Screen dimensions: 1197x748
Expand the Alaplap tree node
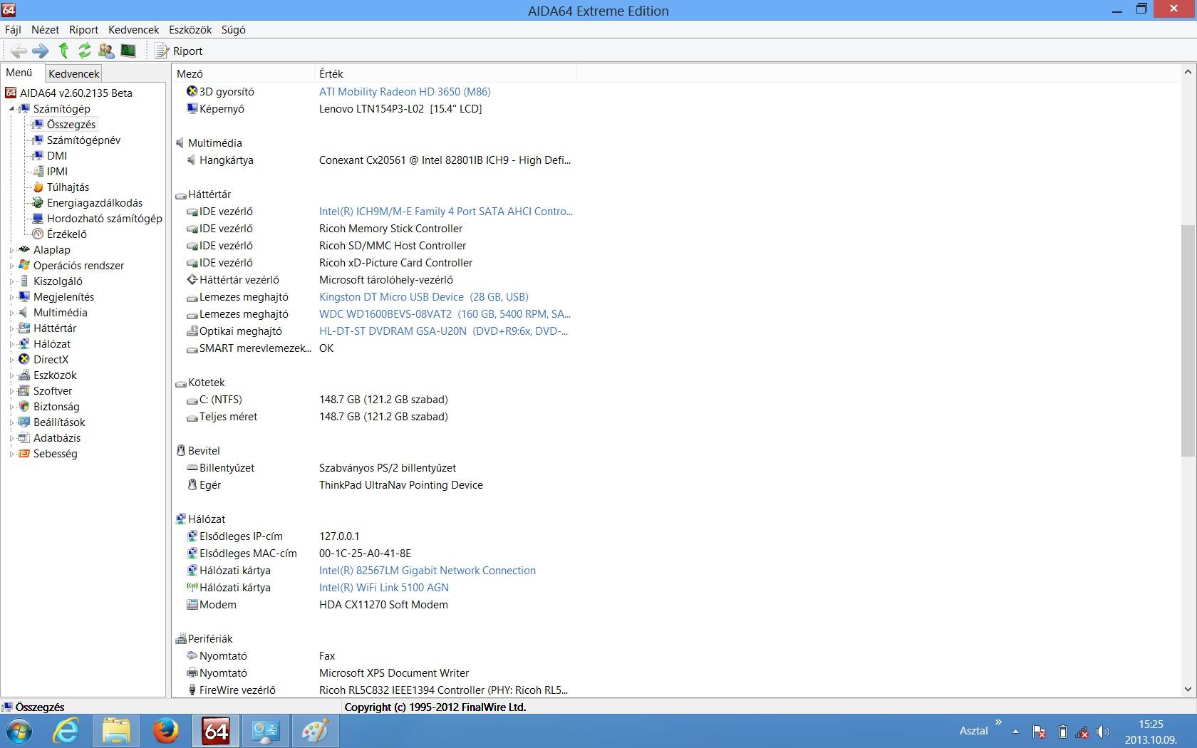click(x=11, y=250)
